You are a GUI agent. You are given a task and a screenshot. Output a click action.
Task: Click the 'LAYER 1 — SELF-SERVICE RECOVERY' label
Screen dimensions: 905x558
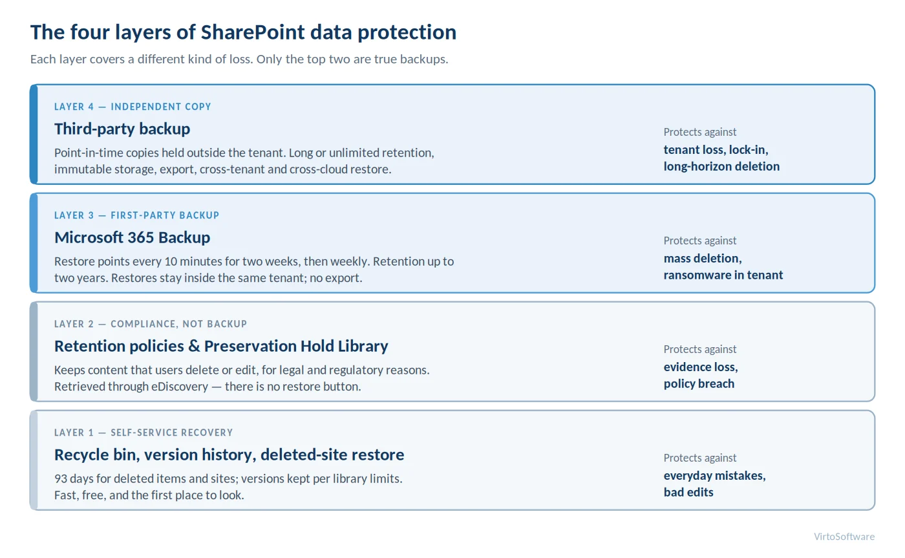pyautogui.click(x=144, y=433)
